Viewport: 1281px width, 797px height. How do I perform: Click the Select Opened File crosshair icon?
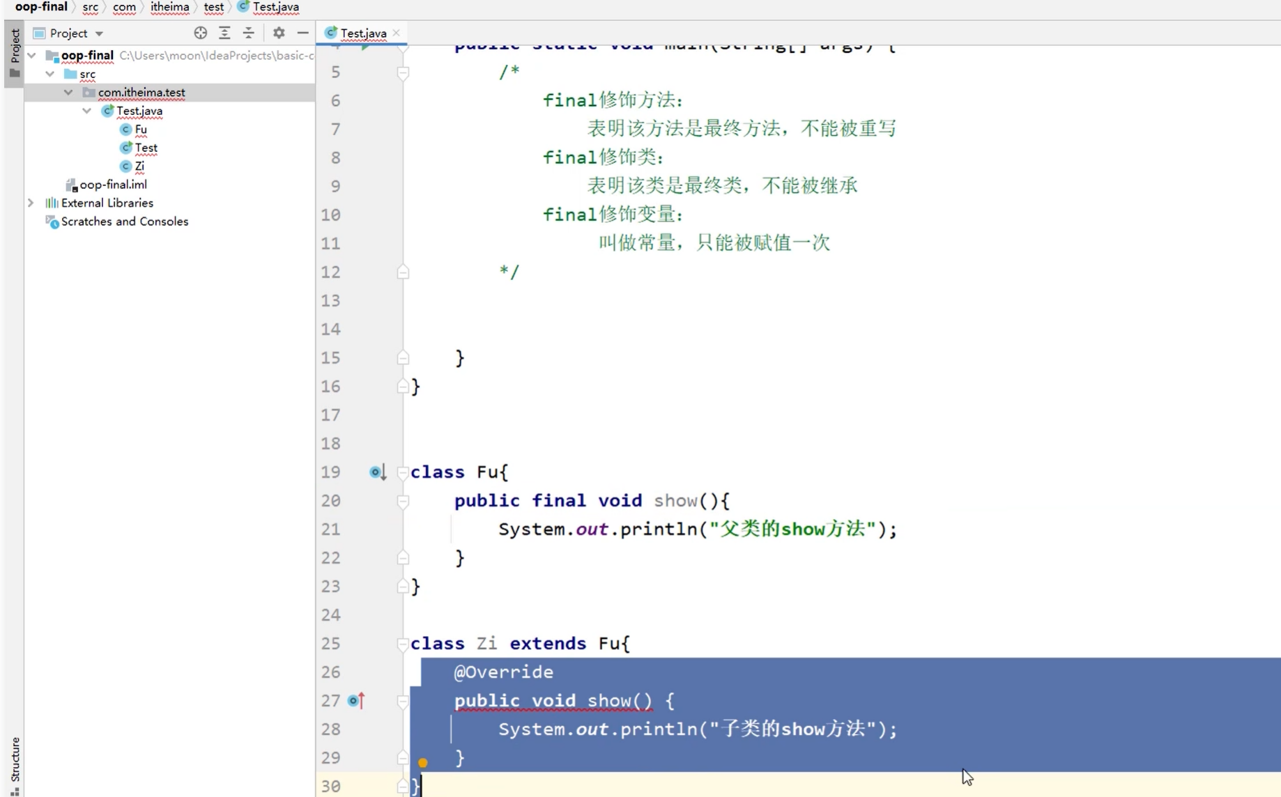point(201,33)
